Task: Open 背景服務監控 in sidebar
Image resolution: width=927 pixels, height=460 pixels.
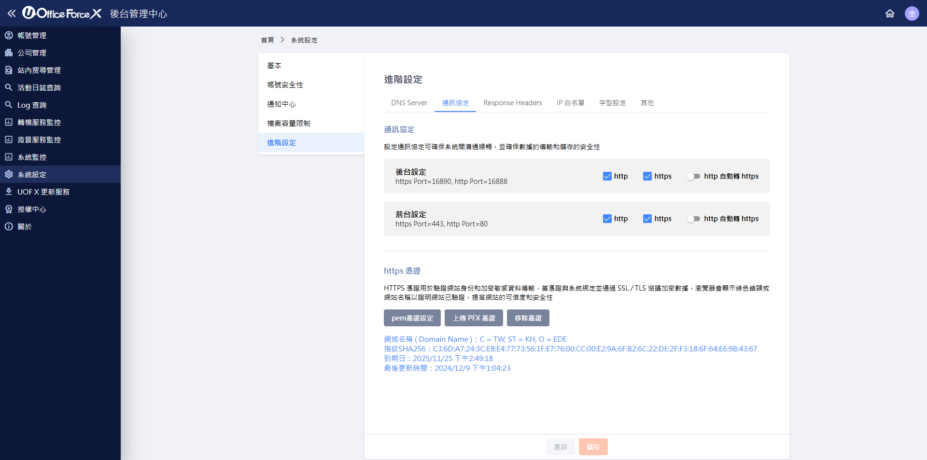Action: pos(60,139)
